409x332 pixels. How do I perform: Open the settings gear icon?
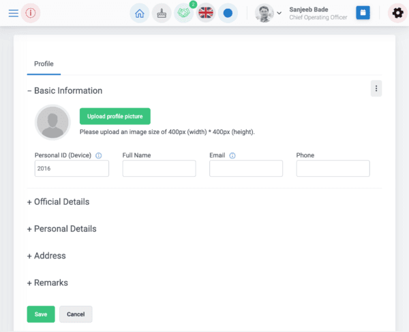398,13
